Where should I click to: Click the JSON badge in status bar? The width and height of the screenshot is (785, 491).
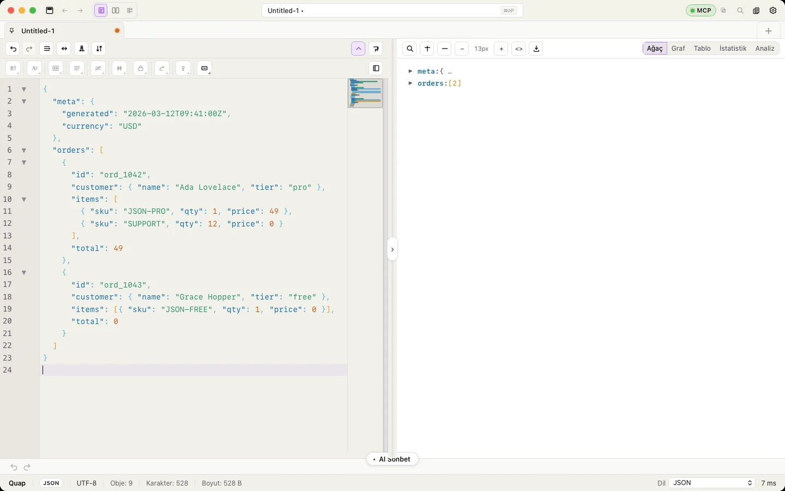51,483
